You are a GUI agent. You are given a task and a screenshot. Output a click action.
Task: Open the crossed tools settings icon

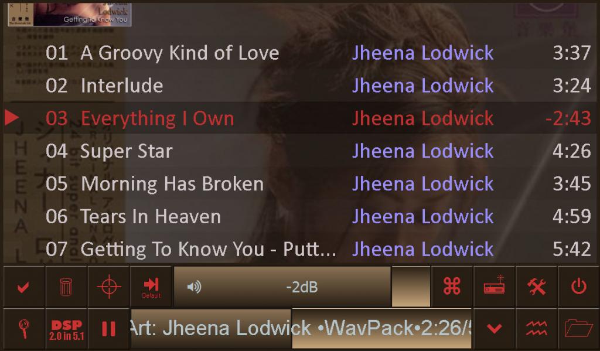pos(537,287)
